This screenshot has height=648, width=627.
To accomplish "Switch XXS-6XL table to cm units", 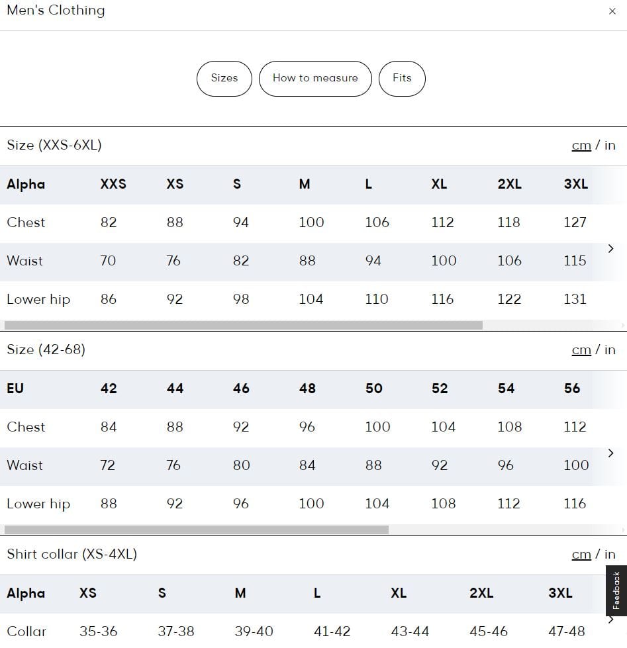I will [x=581, y=146].
